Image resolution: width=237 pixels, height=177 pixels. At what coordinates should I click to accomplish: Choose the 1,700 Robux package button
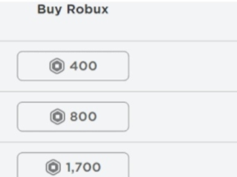point(73,165)
